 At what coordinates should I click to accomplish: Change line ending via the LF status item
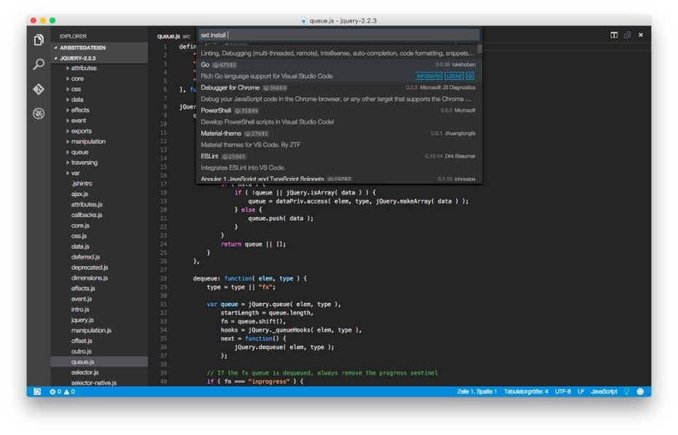point(581,392)
